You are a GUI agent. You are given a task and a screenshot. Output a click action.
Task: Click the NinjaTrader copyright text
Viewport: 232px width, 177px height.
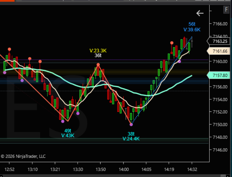coord(23,156)
